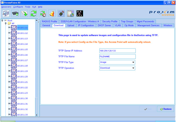Select the Download tab
This screenshot has height=122, width=176.
click(59, 25)
